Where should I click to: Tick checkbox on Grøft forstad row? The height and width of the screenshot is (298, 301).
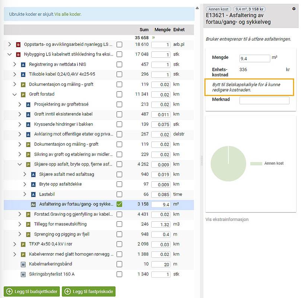click(119, 95)
